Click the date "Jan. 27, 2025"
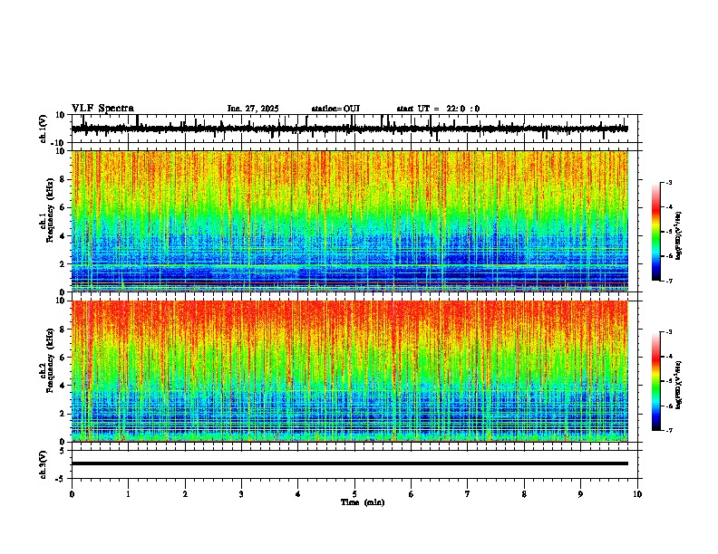 click(x=253, y=109)
